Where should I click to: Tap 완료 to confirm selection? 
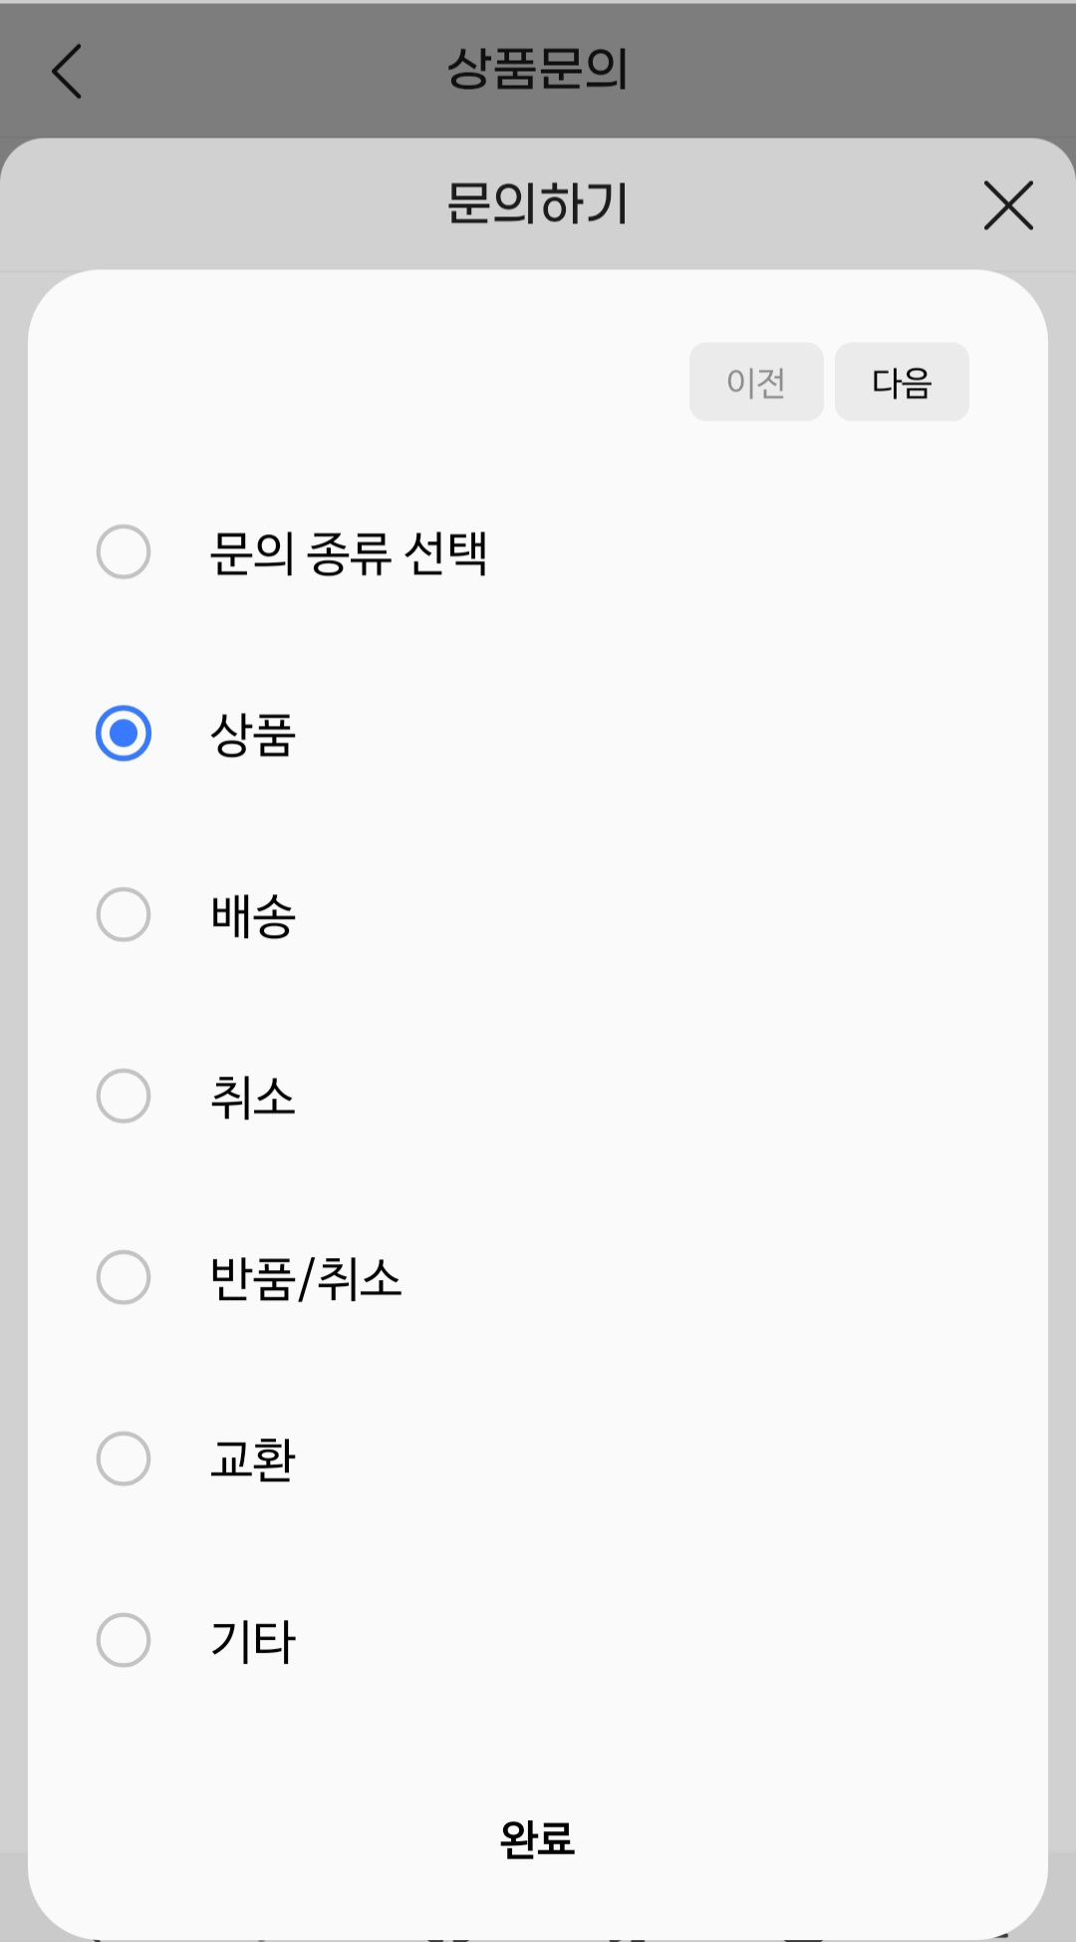pos(537,1839)
